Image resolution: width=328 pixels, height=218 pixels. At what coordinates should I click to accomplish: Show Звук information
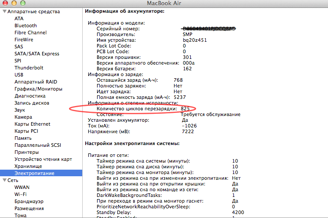point(20,110)
